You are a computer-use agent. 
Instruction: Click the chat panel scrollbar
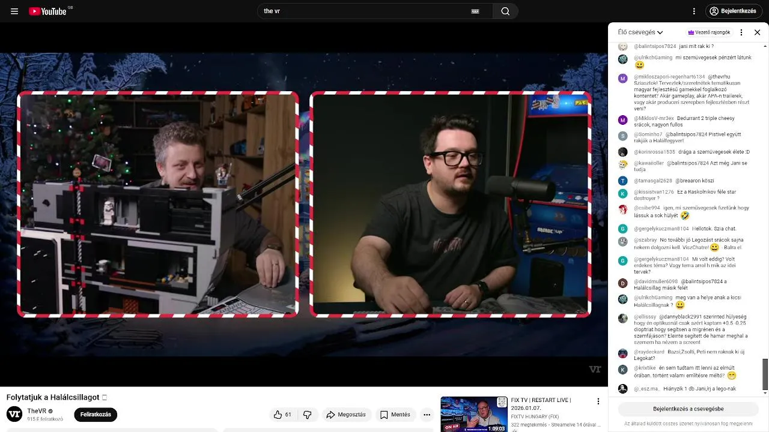(x=765, y=374)
